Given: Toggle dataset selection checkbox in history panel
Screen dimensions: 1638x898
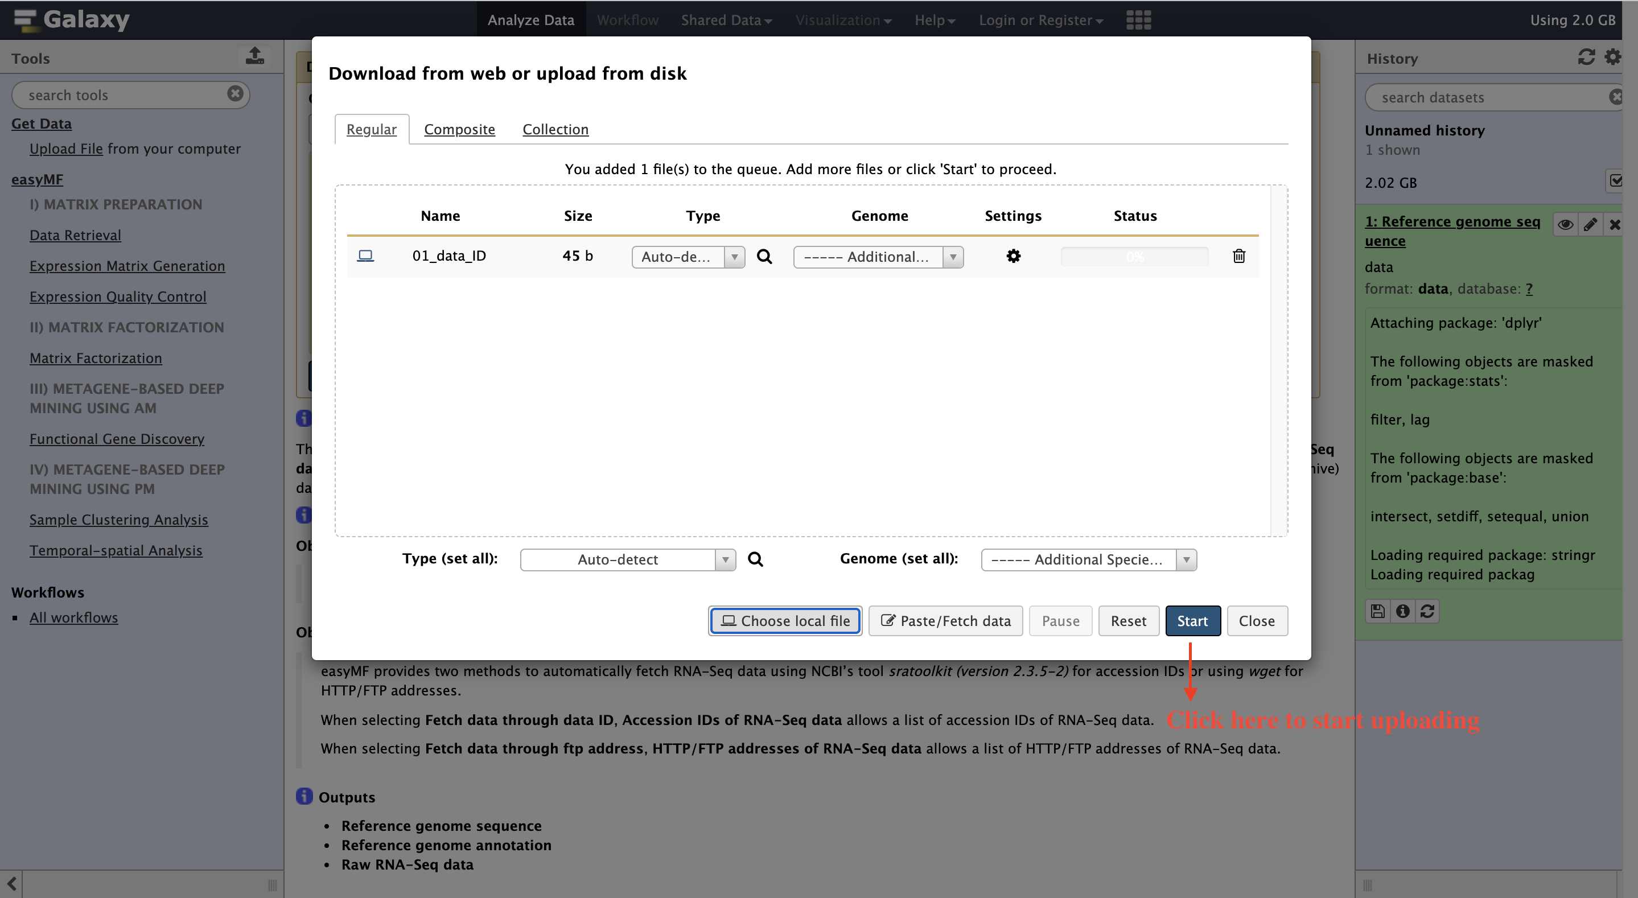Looking at the screenshot, I should click(1615, 180).
